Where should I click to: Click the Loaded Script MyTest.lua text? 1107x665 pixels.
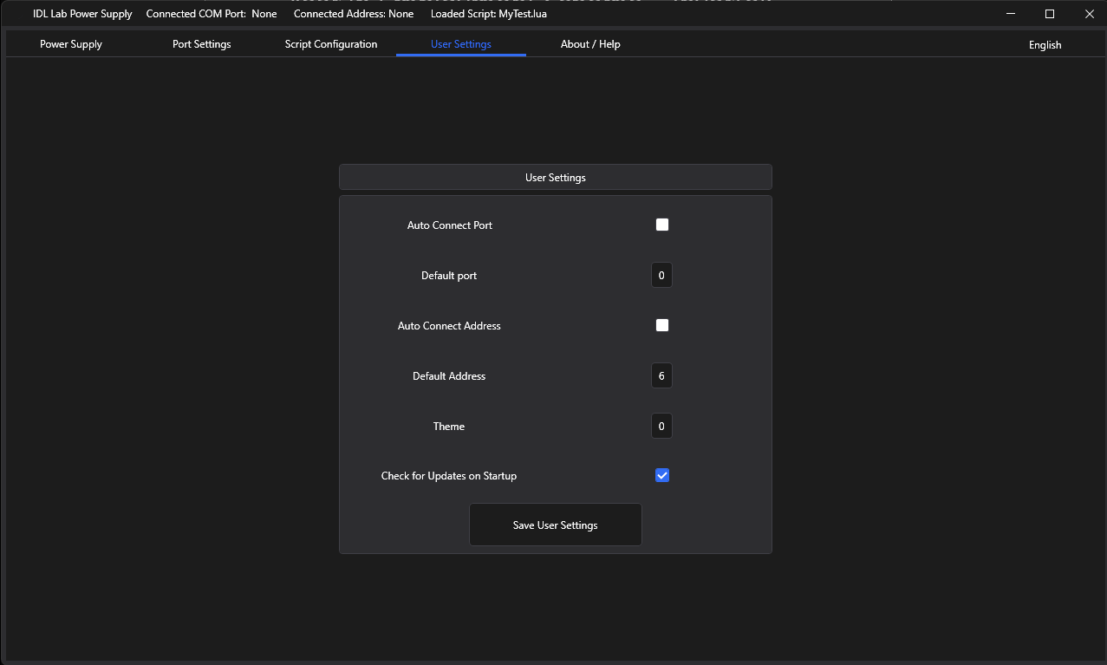488,14
